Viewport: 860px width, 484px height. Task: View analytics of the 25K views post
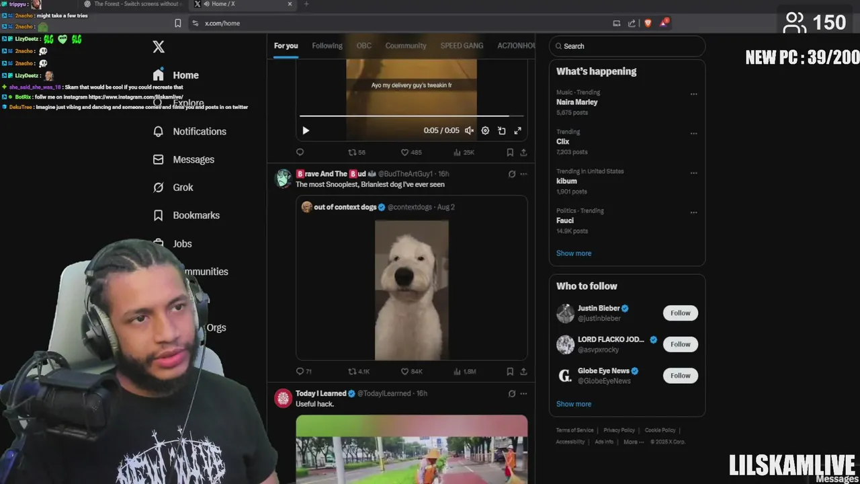[x=464, y=153]
